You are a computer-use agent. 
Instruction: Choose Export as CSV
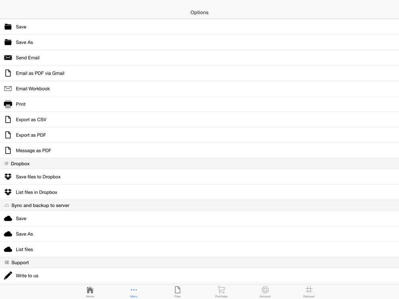199,120
